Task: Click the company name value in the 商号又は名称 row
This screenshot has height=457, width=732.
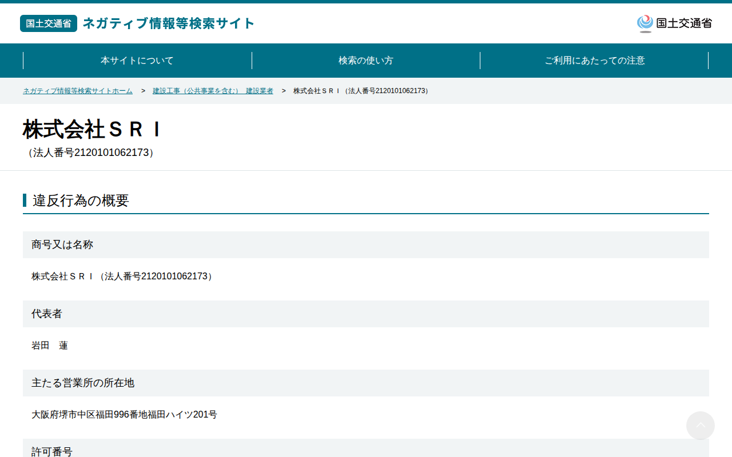Action: pyautogui.click(x=124, y=276)
